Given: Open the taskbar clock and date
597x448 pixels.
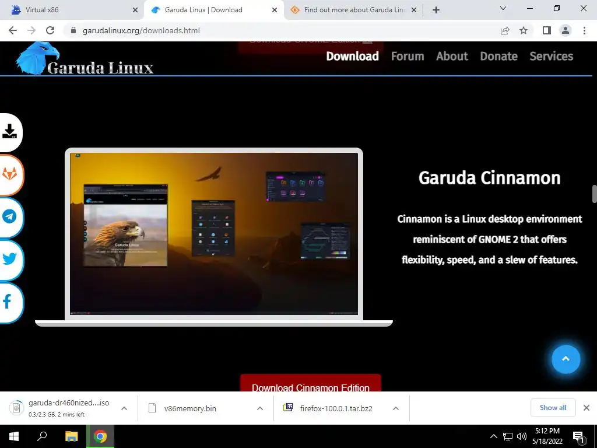Looking at the screenshot, I should coord(547,436).
